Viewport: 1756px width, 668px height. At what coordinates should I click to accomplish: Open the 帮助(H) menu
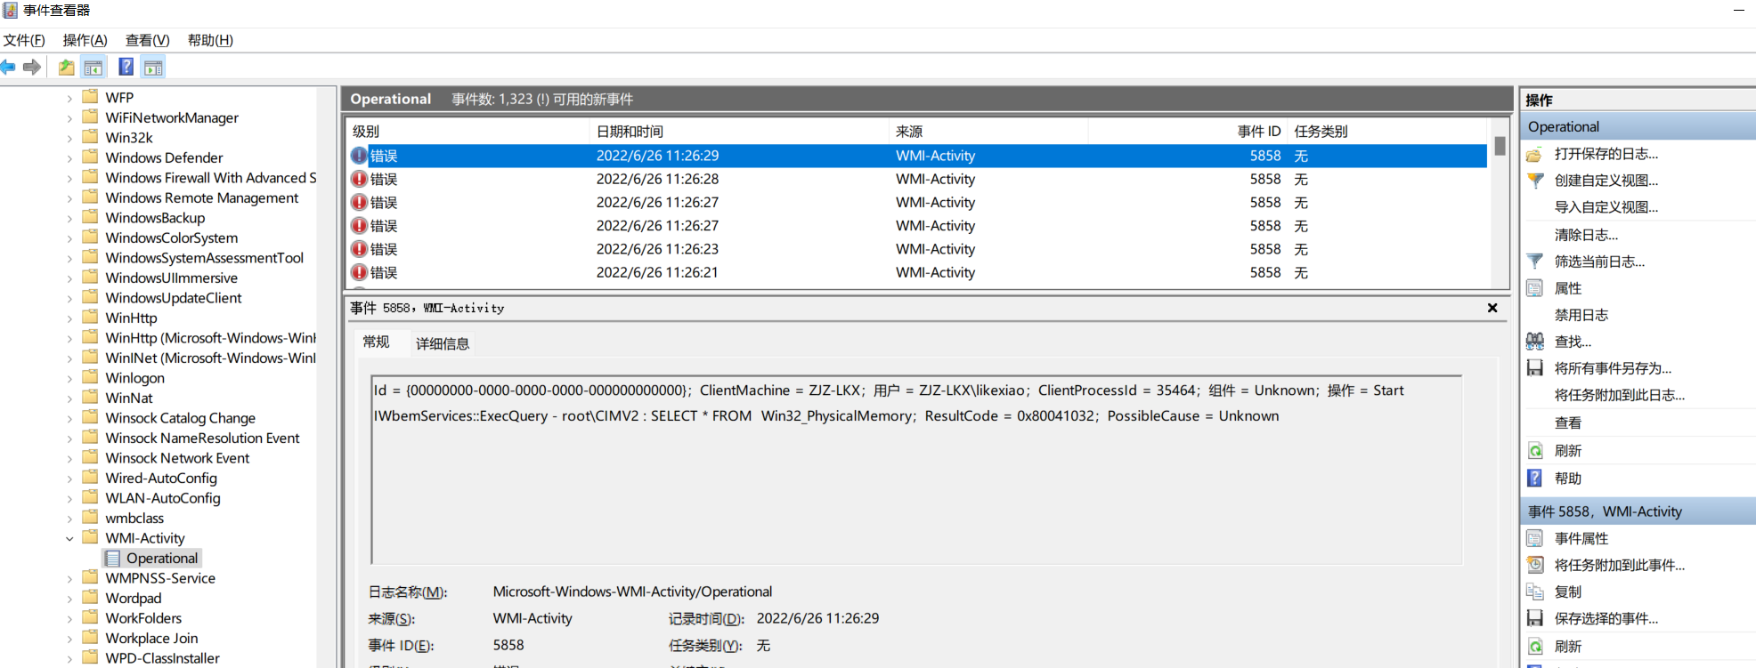210,40
